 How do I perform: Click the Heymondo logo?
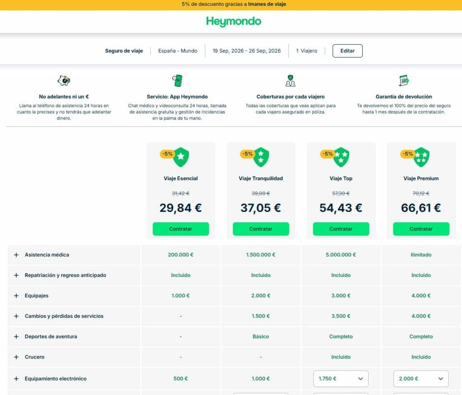click(233, 22)
